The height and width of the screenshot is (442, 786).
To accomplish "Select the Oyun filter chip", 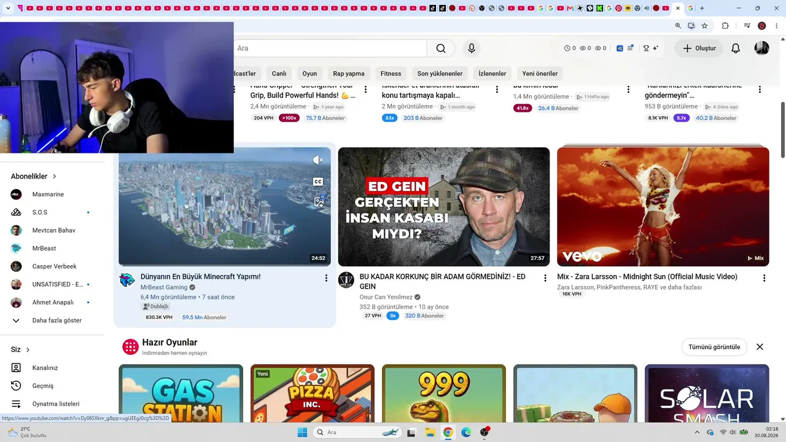I will click(309, 74).
